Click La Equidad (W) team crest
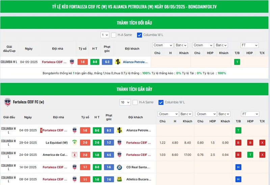The height and width of the screenshot is (185, 270). pos(75,143)
